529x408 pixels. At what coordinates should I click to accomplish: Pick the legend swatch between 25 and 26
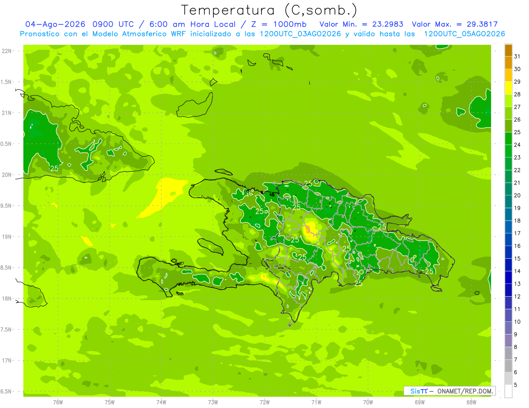click(x=508, y=126)
